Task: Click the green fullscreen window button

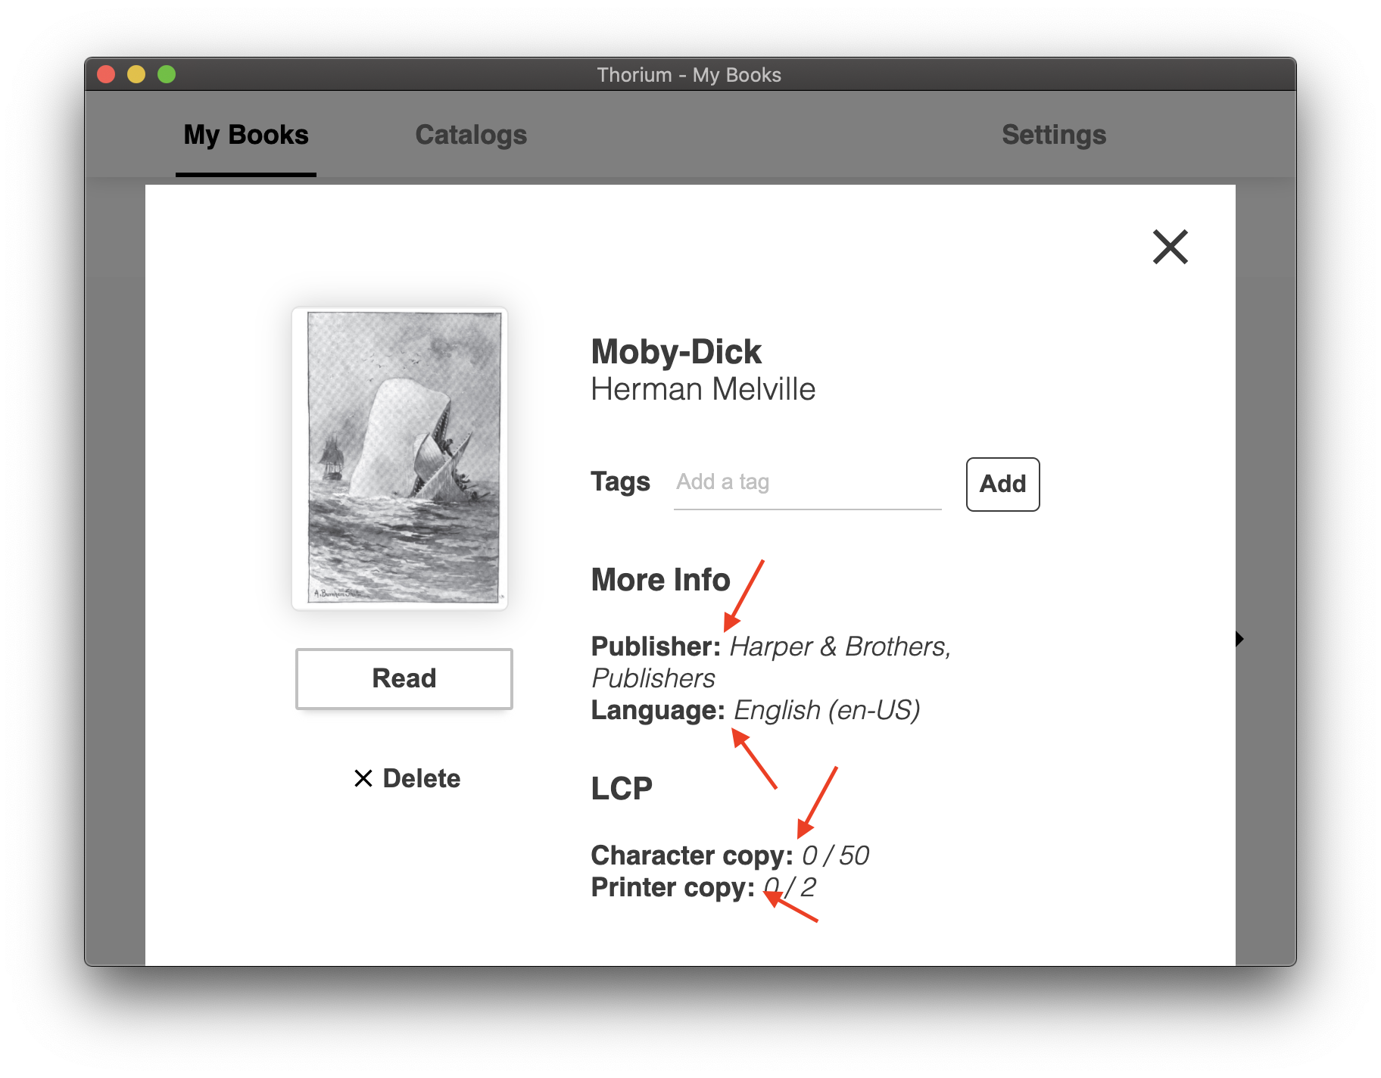Action: [167, 74]
